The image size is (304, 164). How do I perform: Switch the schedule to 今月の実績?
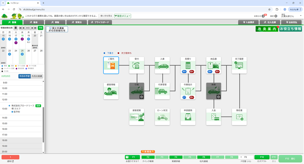(37, 76)
